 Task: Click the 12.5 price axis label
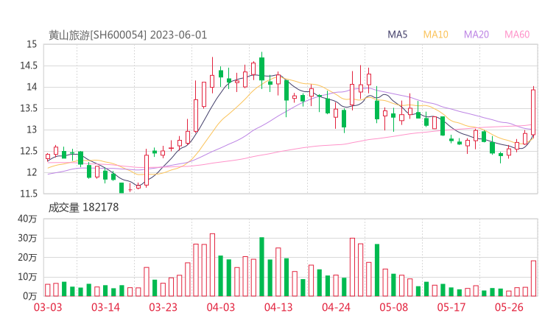tap(29, 151)
